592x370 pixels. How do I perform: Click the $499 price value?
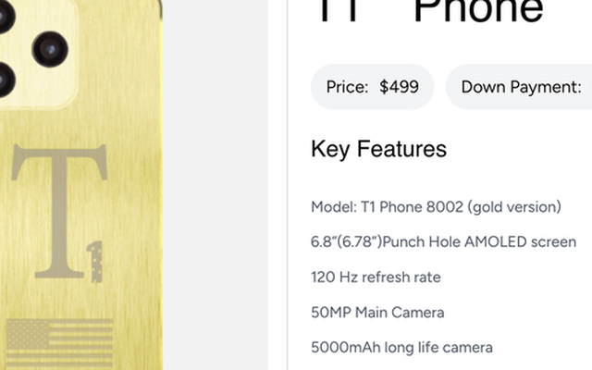click(399, 87)
